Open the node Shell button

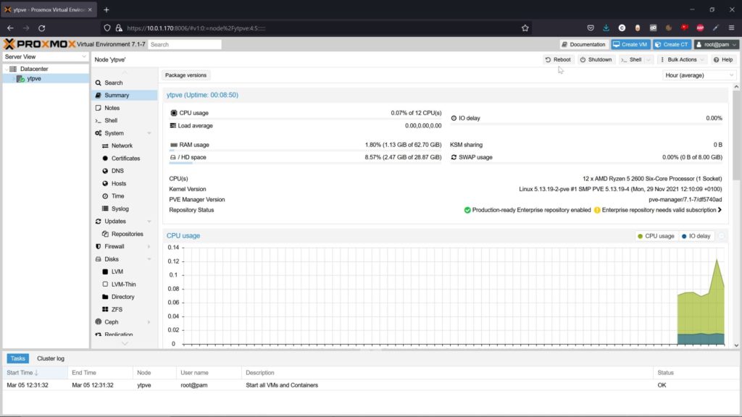pyautogui.click(x=631, y=59)
